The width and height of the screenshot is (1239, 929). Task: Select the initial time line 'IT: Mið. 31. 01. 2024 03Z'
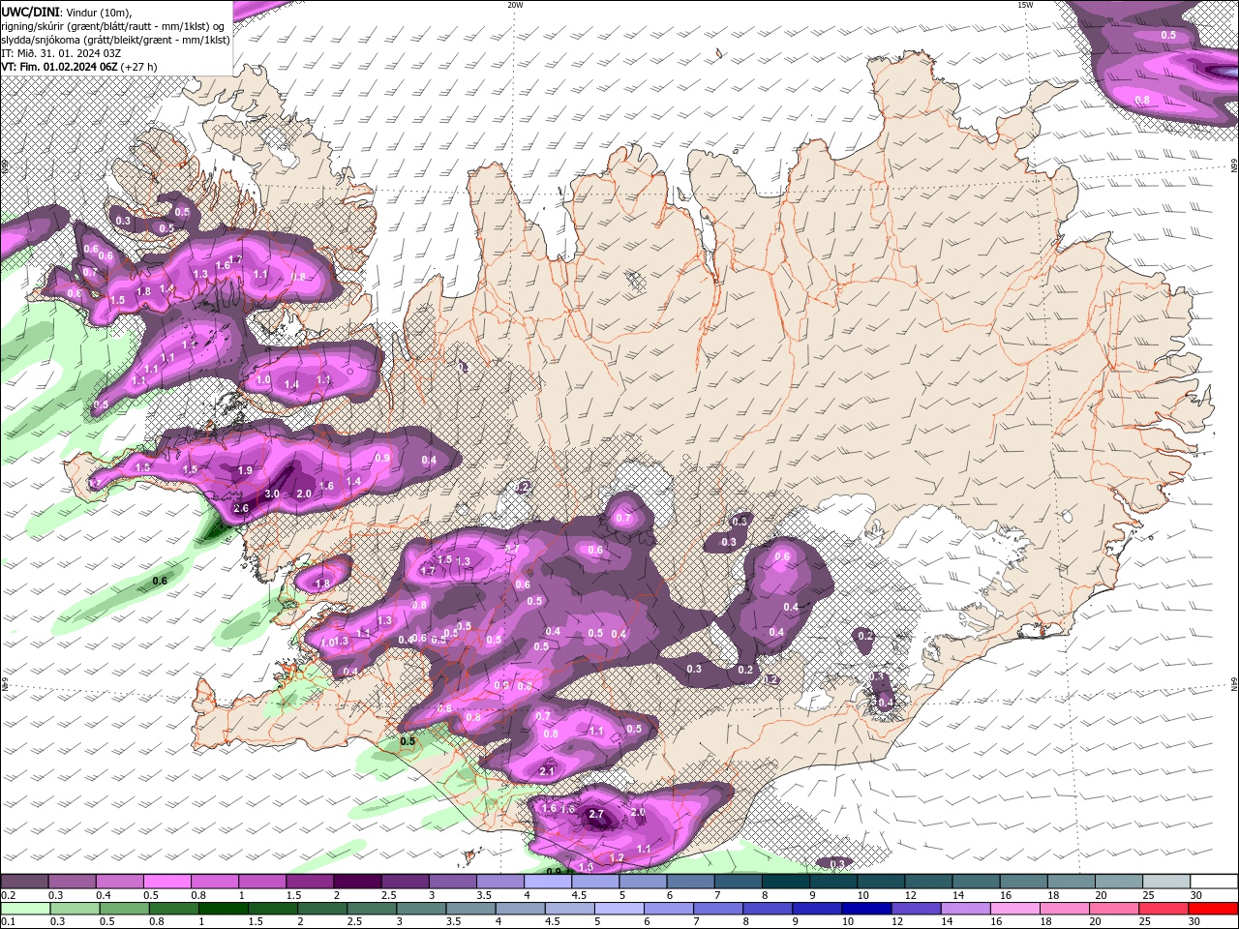click(60, 53)
